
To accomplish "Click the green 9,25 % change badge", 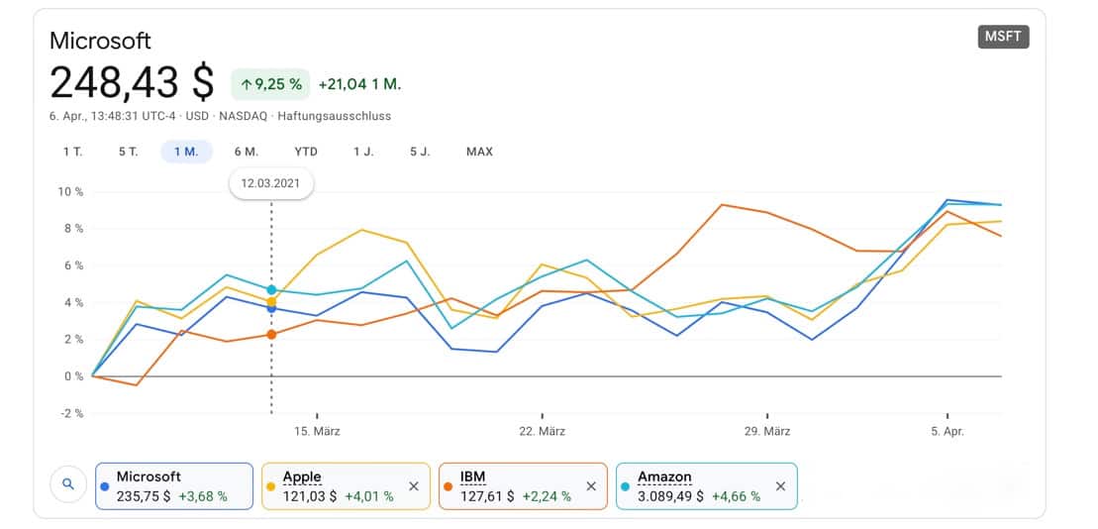I will click(x=270, y=85).
